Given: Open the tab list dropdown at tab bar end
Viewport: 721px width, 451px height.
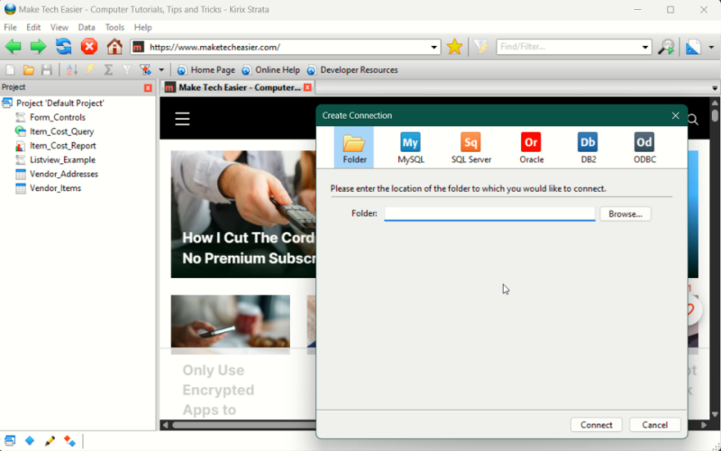Looking at the screenshot, I should click(x=715, y=87).
